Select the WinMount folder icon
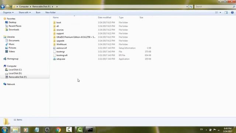 [x=55, y=44]
